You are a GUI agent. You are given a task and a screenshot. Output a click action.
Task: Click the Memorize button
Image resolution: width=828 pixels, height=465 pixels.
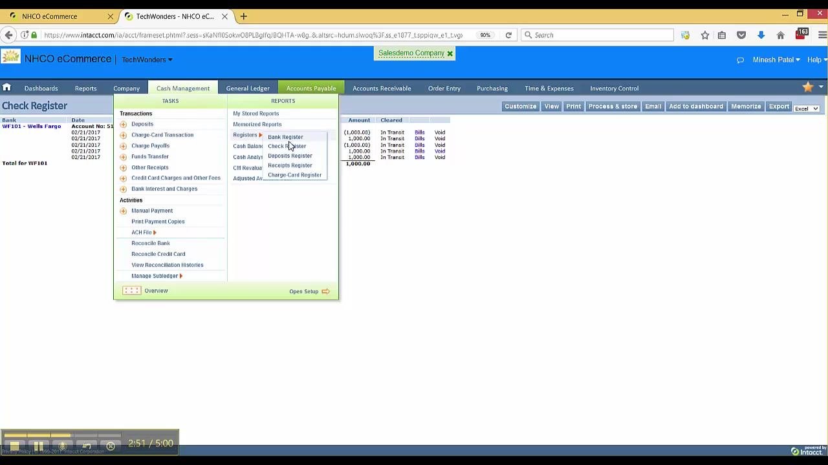click(x=746, y=107)
